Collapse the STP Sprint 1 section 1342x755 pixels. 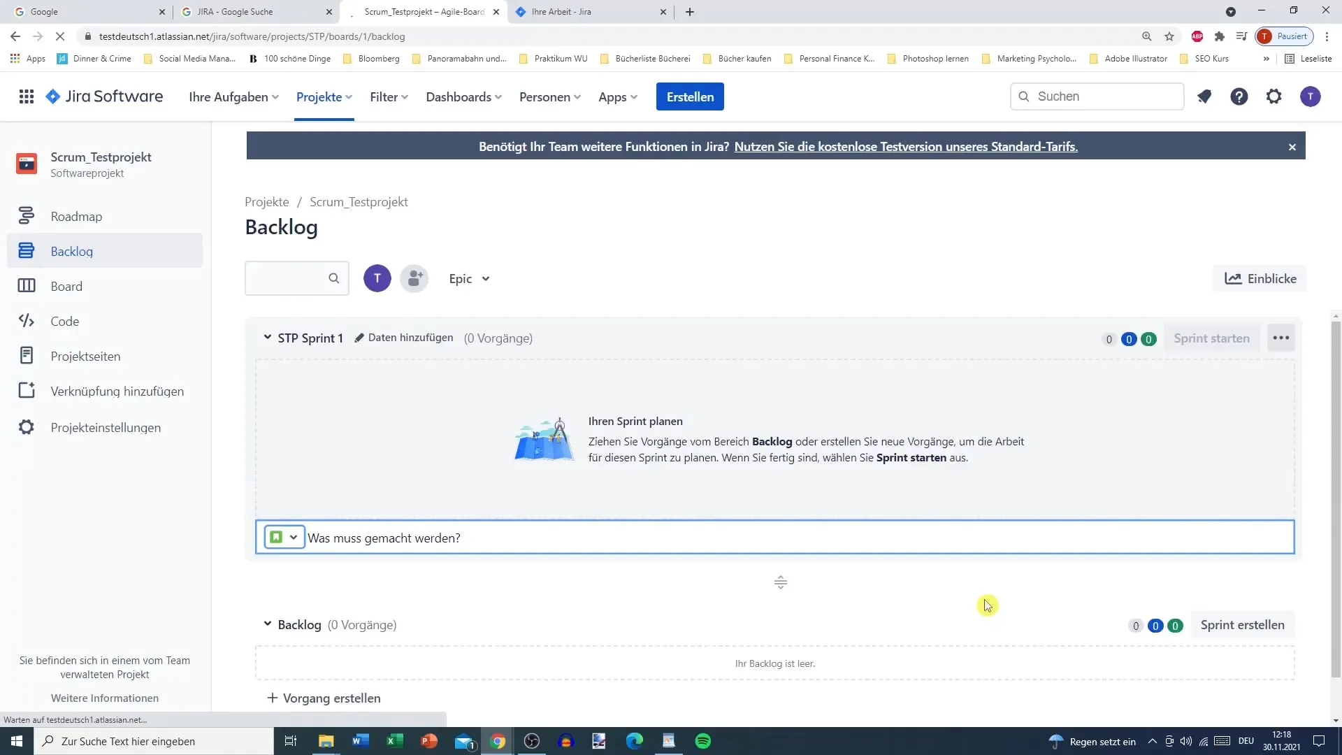[x=267, y=338]
